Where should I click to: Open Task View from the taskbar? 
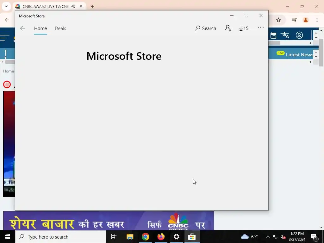click(x=114, y=237)
